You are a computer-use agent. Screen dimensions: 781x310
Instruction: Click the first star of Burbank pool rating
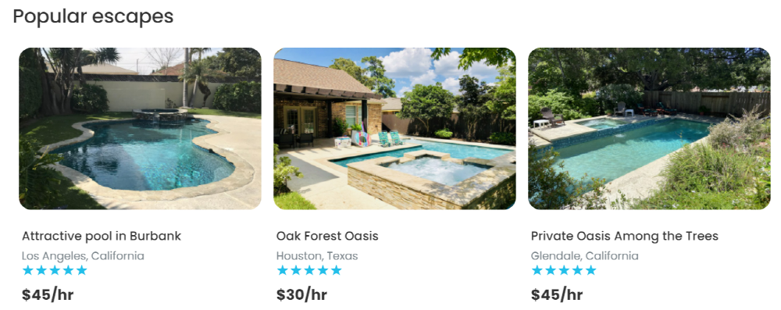coord(28,270)
